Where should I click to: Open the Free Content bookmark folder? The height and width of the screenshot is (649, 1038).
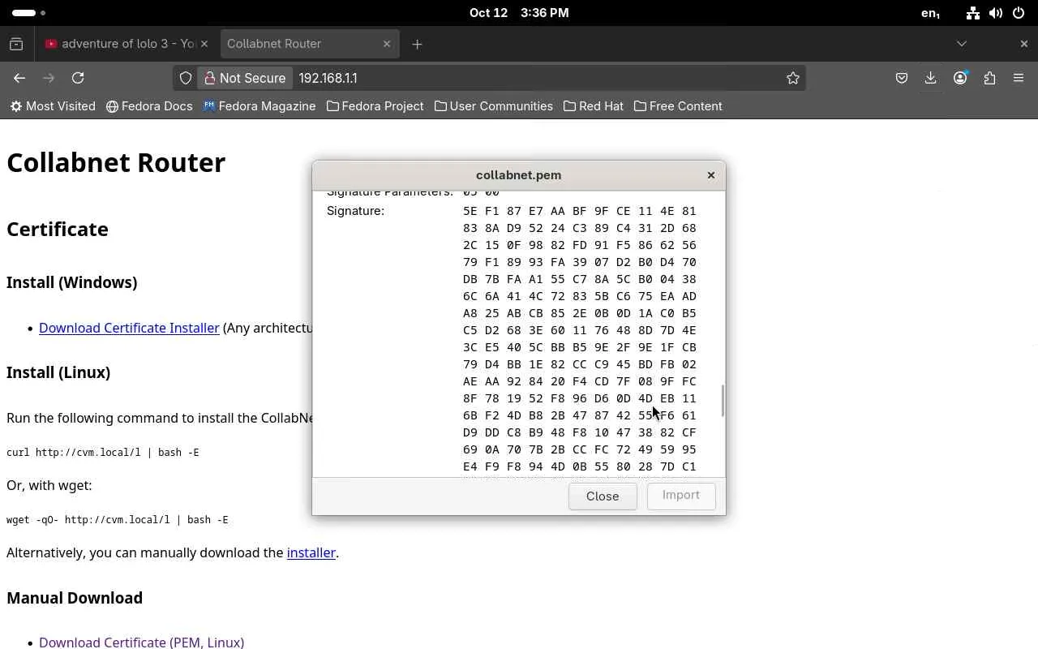point(677,106)
